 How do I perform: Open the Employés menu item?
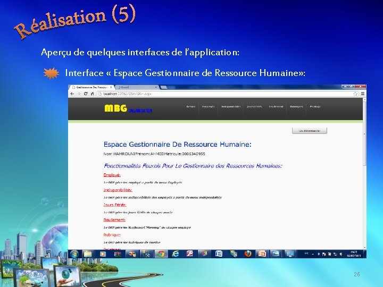pos(209,107)
